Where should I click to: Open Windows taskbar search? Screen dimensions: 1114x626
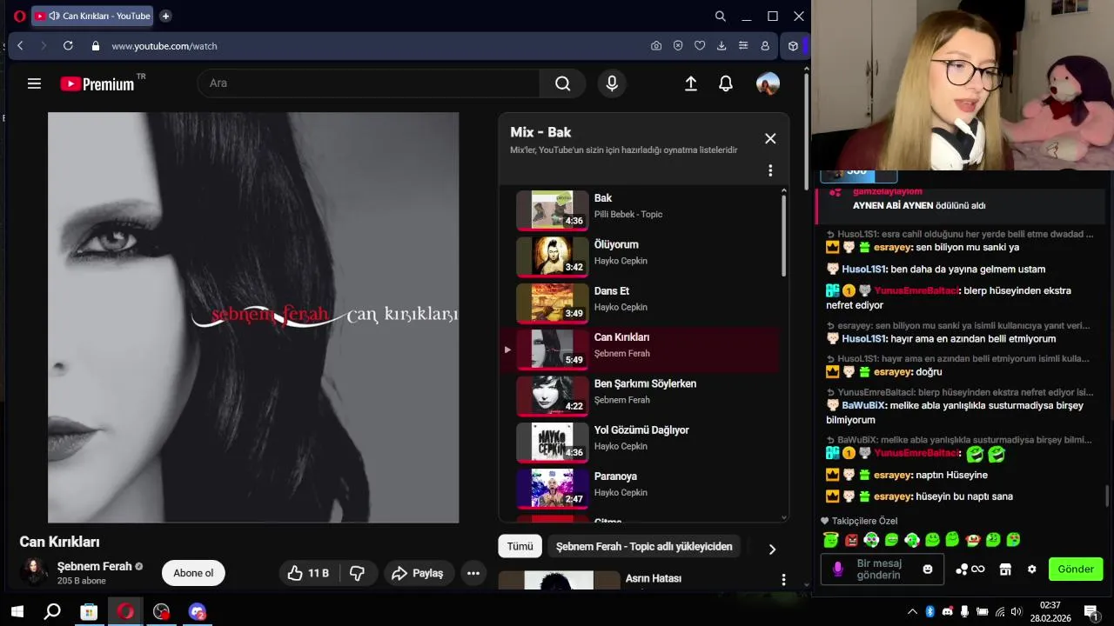click(52, 612)
